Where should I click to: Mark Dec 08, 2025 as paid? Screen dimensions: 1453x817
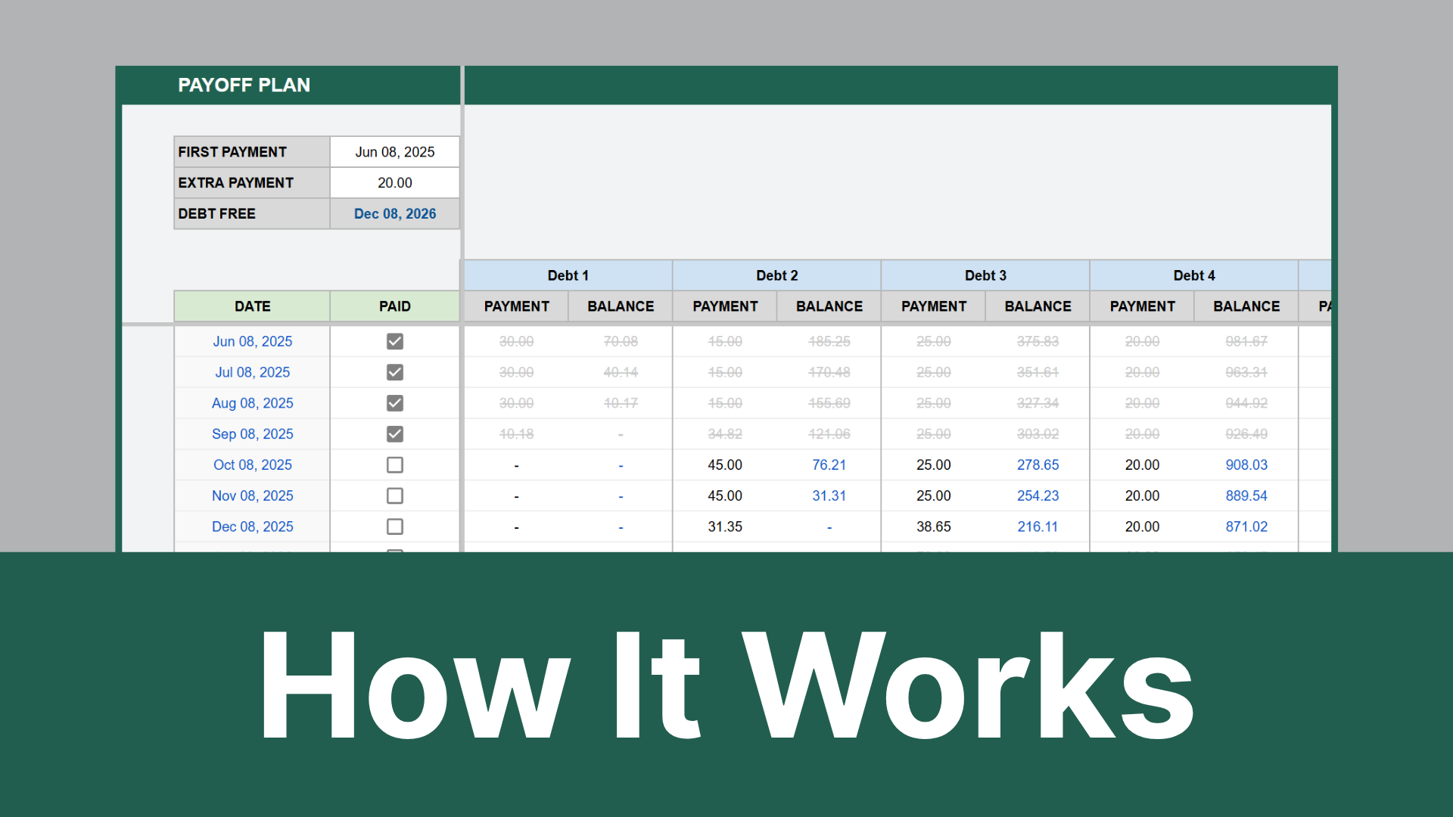point(394,527)
